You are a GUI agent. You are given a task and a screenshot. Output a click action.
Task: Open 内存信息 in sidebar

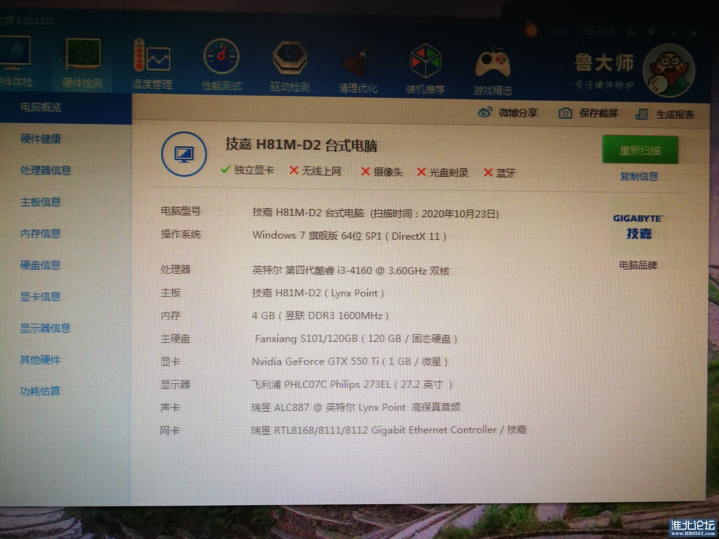[x=41, y=233]
